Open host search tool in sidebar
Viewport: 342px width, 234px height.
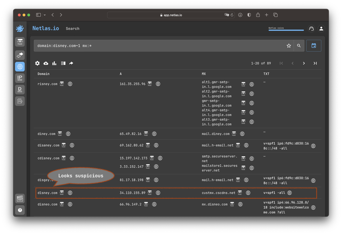click(20, 42)
